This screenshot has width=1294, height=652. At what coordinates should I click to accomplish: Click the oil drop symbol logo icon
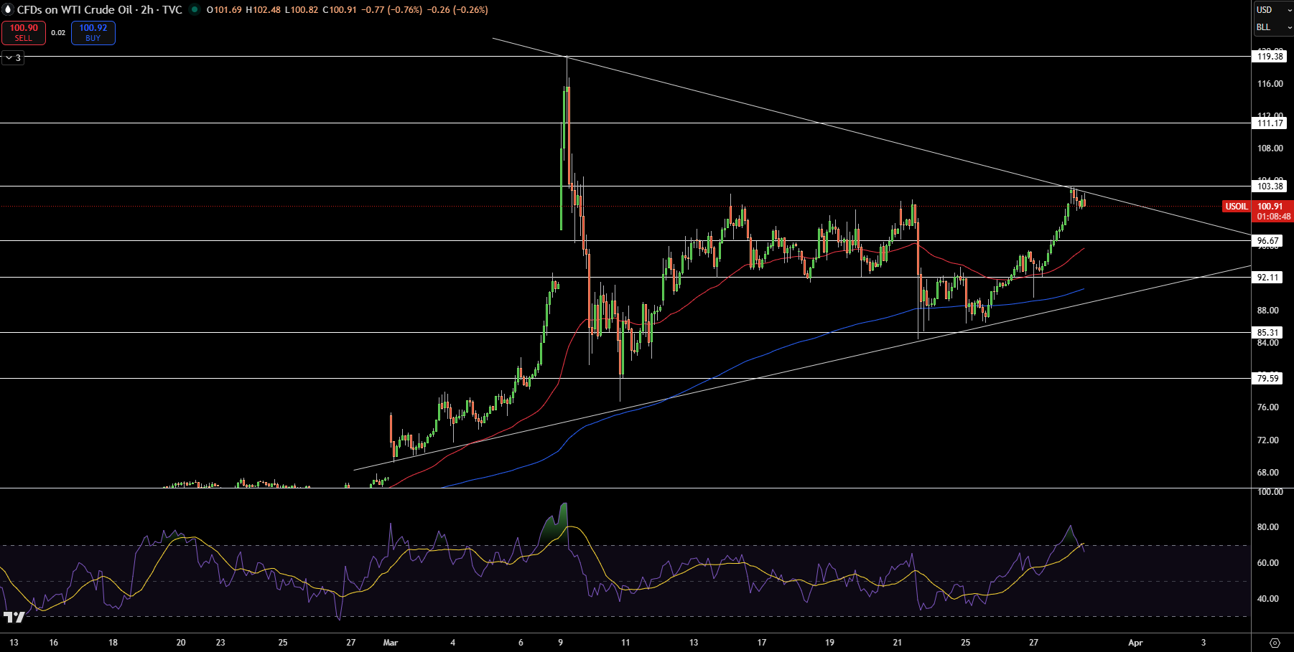9,10
